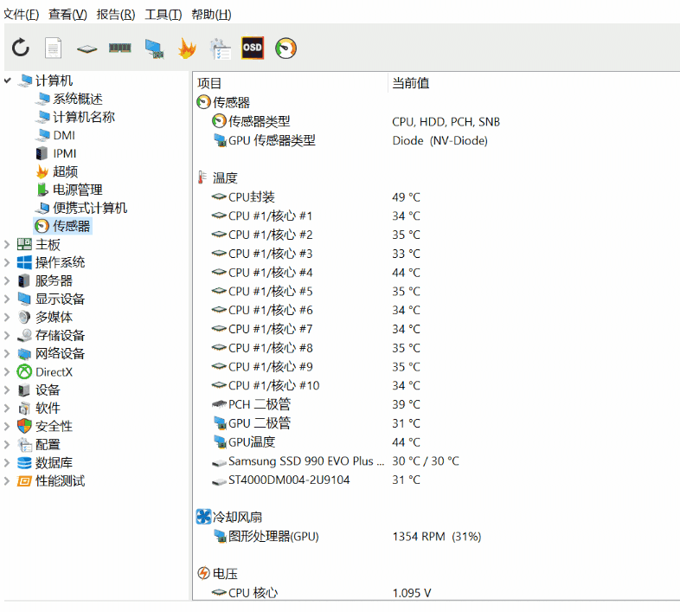Click the monitor diagnostics toolbar icon

click(154, 48)
